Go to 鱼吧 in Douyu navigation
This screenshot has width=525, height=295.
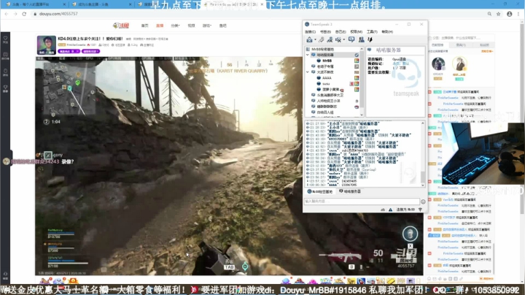[x=223, y=26]
